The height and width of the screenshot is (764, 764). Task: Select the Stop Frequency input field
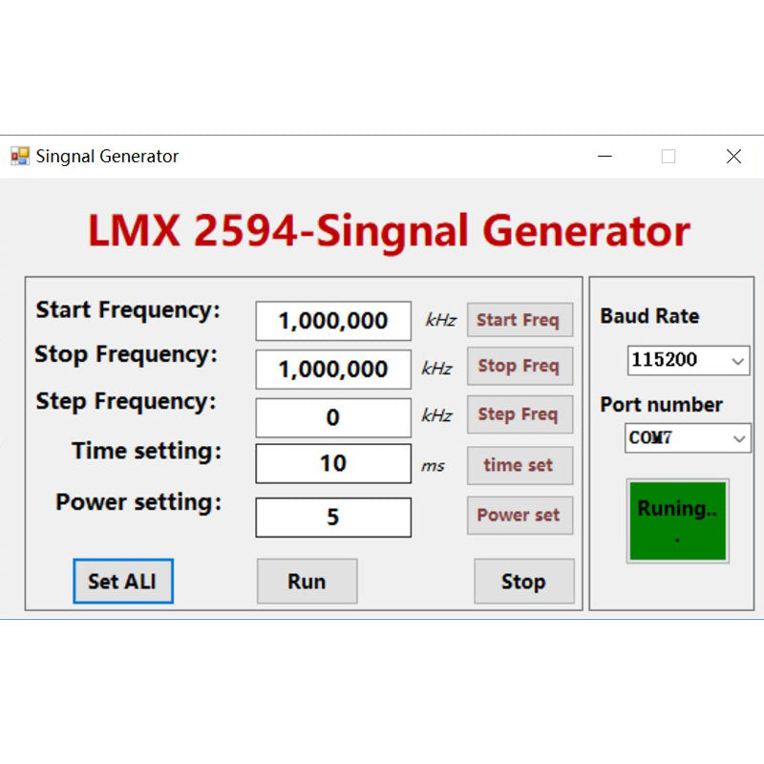(x=333, y=370)
